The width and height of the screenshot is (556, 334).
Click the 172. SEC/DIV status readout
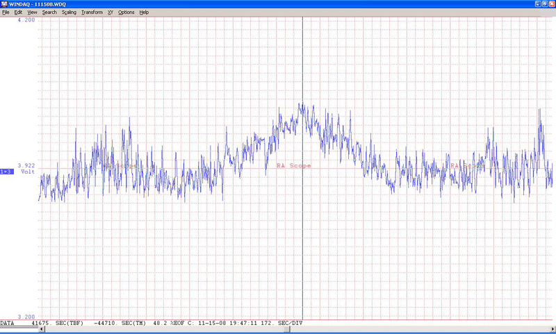(282, 323)
